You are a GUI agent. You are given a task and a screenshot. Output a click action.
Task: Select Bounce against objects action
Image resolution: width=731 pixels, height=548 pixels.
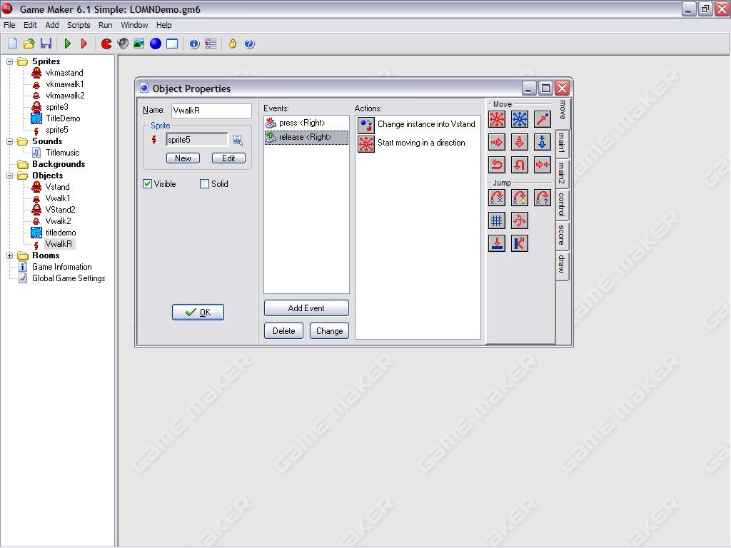(x=520, y=243)
